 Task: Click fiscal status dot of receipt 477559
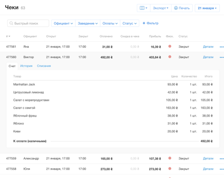tap(170, 158)
